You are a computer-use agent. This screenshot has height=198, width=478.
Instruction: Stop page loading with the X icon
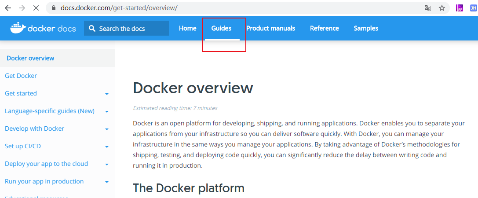36,8
